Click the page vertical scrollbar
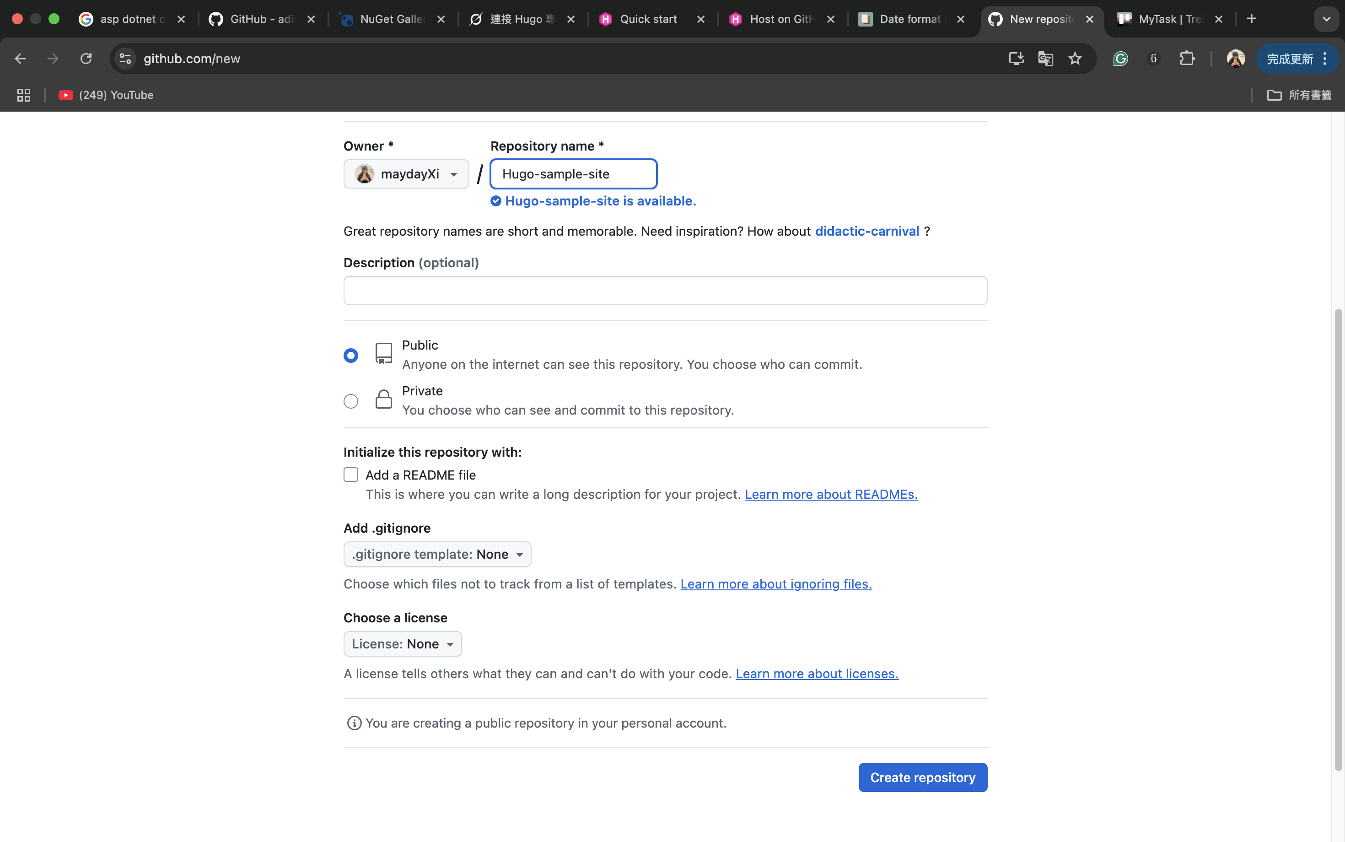This screenshot has width=1345, height=842. pos(1338,539)
